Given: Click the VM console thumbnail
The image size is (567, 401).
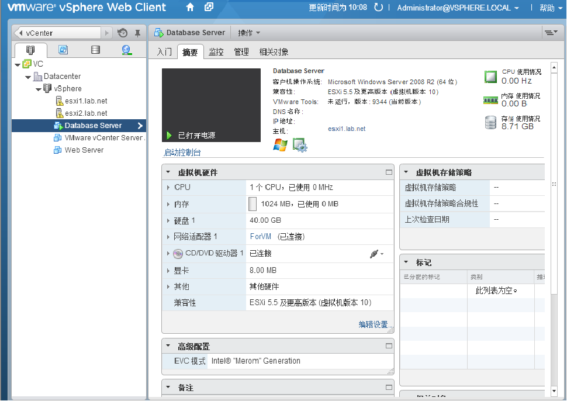Looking at the screenshot, I should [211, 105].
